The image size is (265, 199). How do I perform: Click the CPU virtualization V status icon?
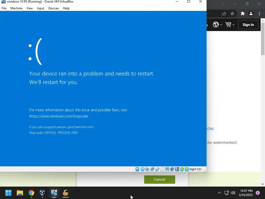[x=177, y=169]
